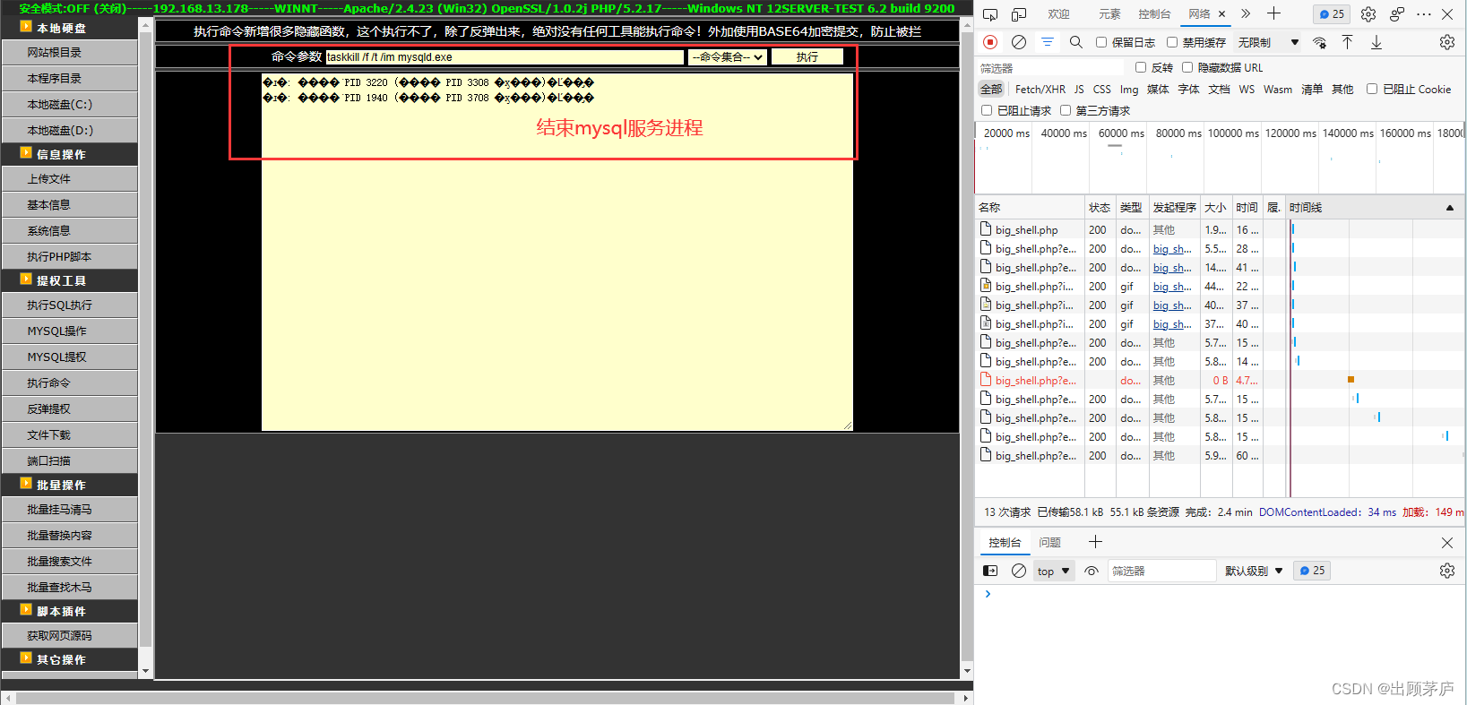Image resolution: width=1467 pixels, height=705 pixels.
Task: Export HAR file with down-arrow icon
Action: click(1376, 42)
